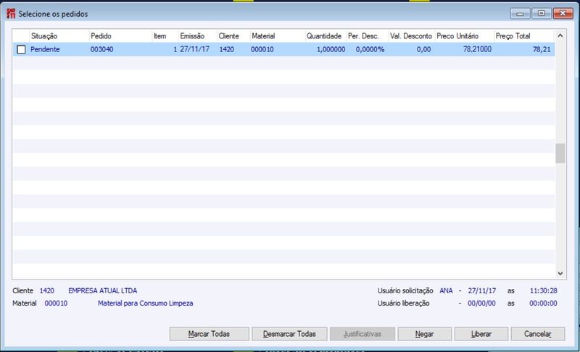Image resolution: width=580 pixels, height=352 pixels.
Task: Click the release time '00:00:00'
Action: pyautogui.click(x=543, y=303)
